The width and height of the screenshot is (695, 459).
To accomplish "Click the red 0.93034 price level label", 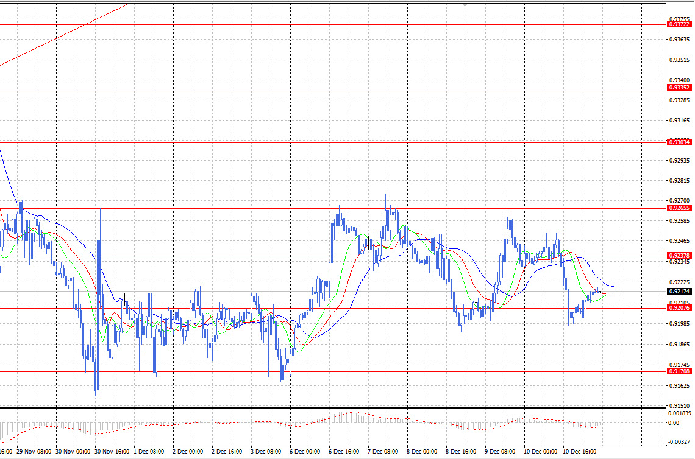I will pos(679,142).
